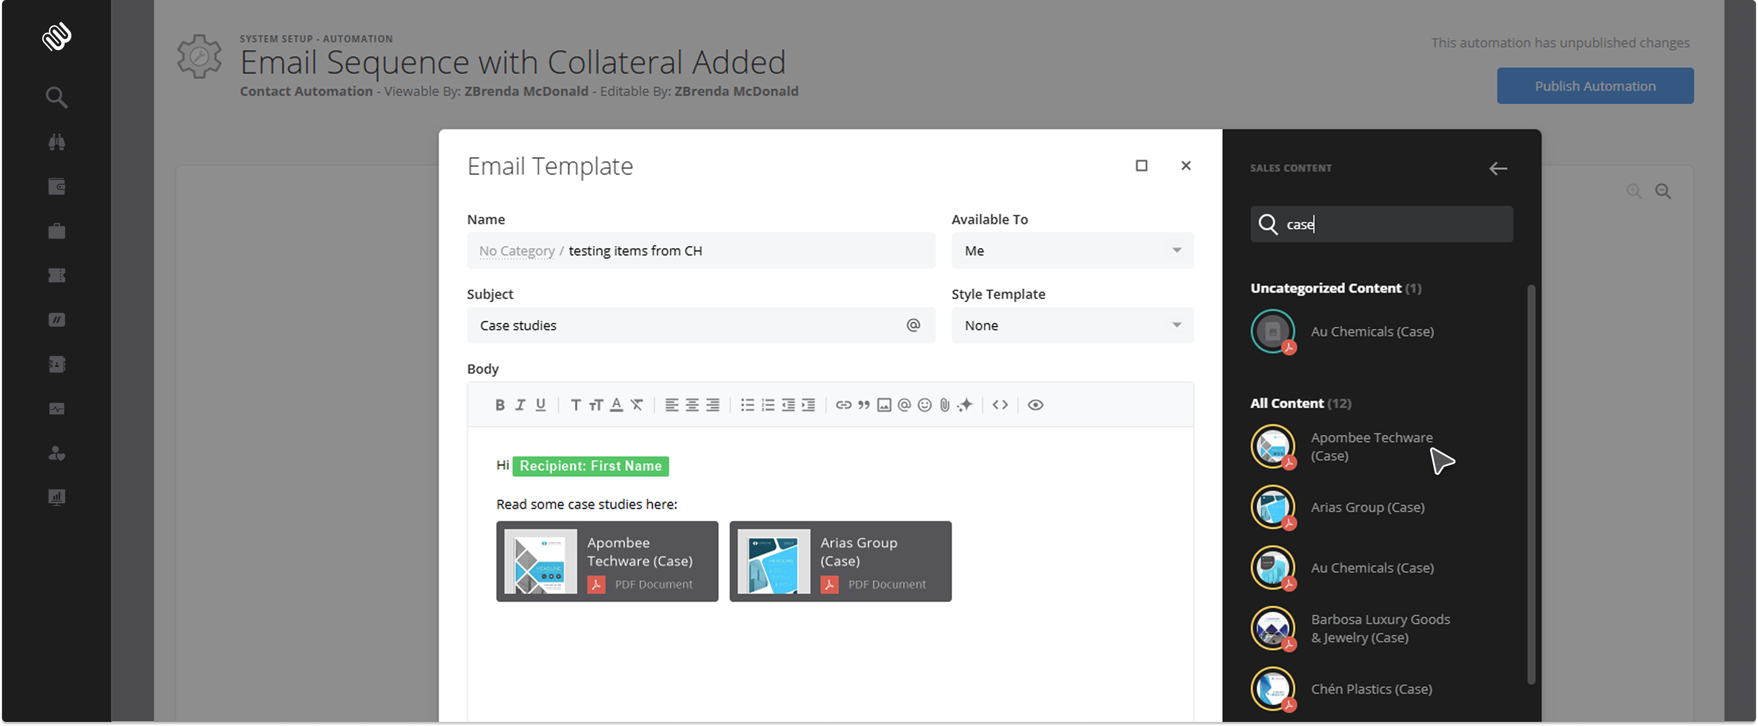Toggle the bulleted list option

747,404
